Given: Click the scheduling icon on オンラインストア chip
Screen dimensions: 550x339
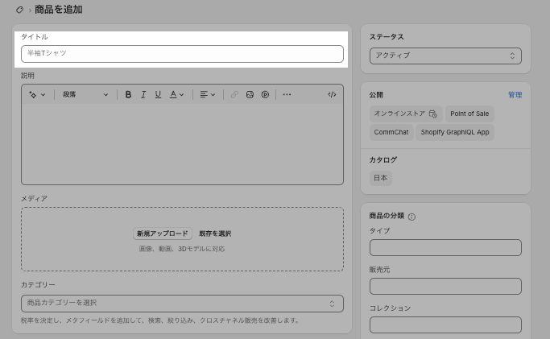Looking at the screenshot, I should 433,114.
